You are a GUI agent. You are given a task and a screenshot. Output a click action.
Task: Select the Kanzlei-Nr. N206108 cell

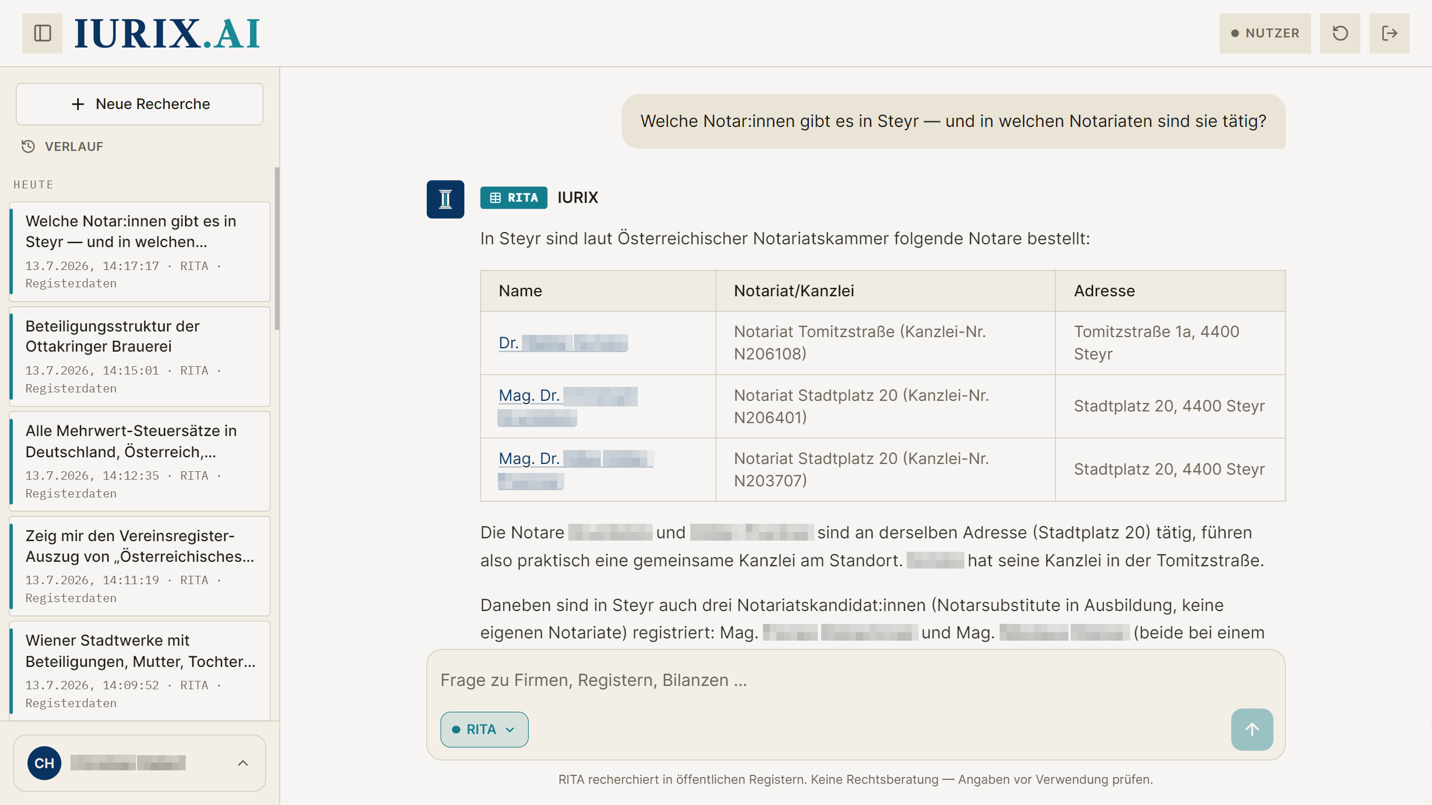tap(885, 343)
